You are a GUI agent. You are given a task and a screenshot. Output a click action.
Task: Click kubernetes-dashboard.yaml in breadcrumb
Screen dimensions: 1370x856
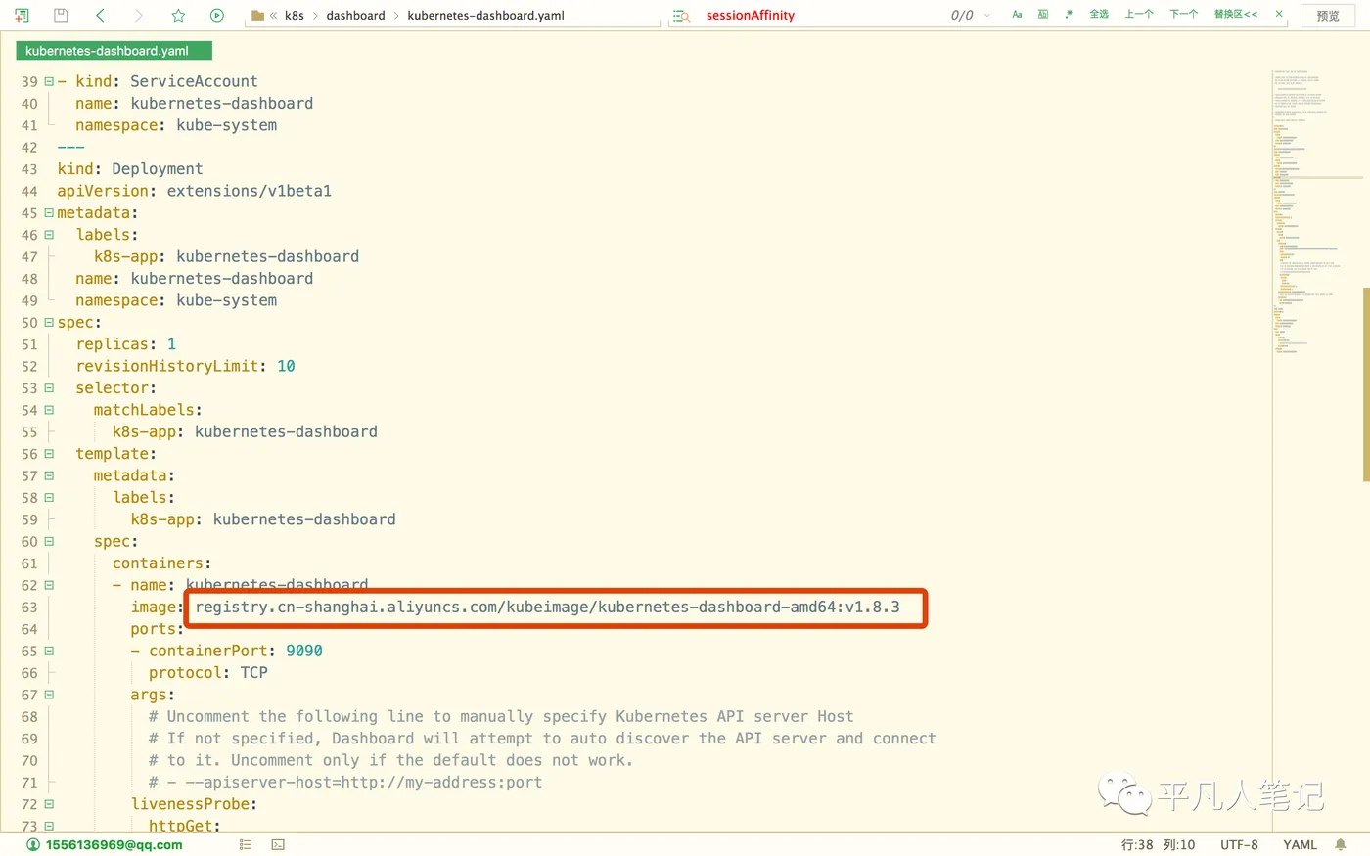(x=485, y=15)
